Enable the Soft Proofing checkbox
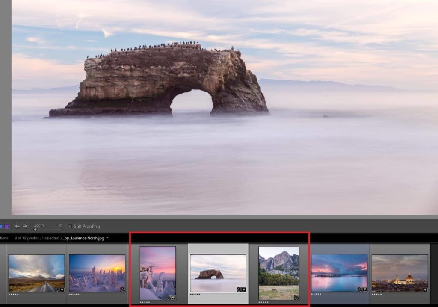The width and height of the screenshot is (438, 307). 70,226
